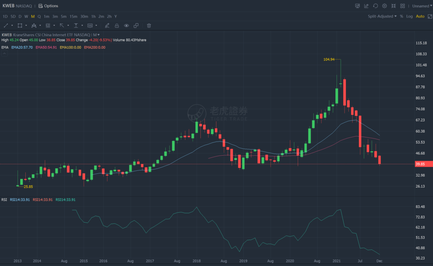Switch to the 1h timeframe
Screen dimensions: 433x266
(x=93, y=16)
